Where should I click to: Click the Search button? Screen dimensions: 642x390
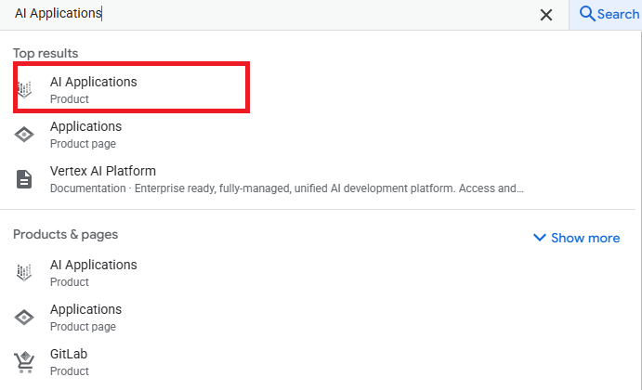click(x=606, y=14)
